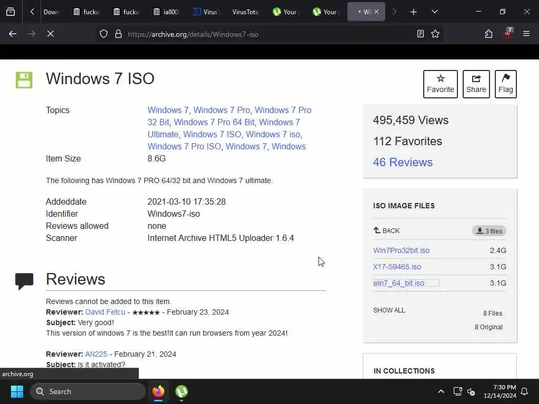This screenshot has width=539, height=404.
Task: Click the green floppy disk software icon
Action: click(24, 80)
